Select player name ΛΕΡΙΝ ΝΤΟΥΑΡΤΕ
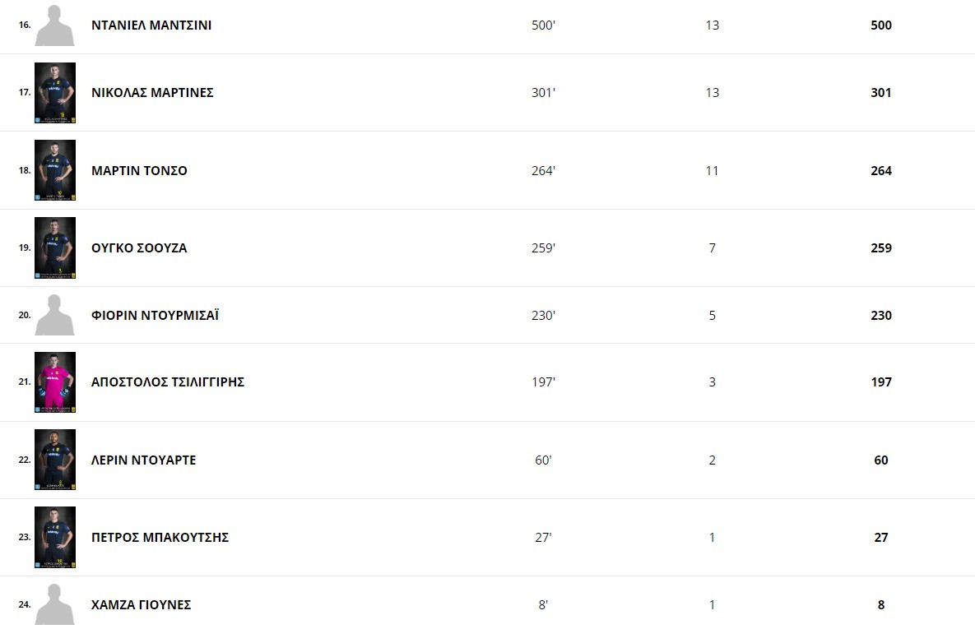The height and width of the screenshot is (629, 975). tap(144, 460)
